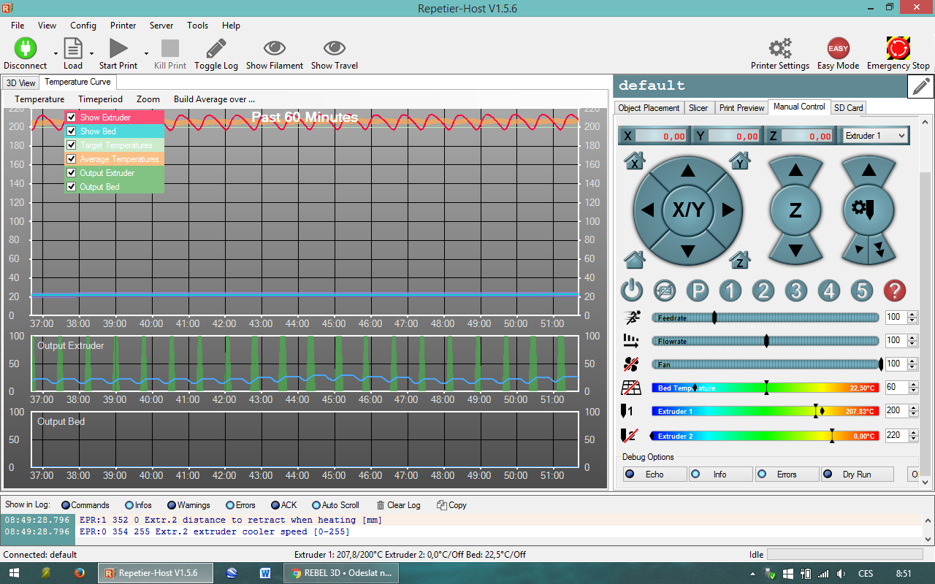The height and width of the screenshot is (584, 935).
Task: Expand the Start Print dropdown arrow
Action: point(146,53)
